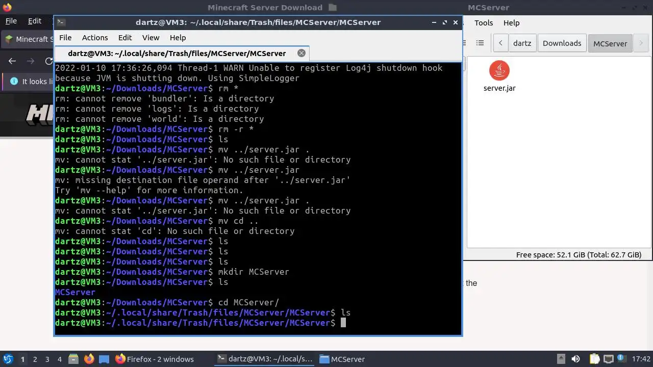The height and width of the screenshot is (367, 653).
Task: Open the update notifier tray icon
Action: (622, 359)
